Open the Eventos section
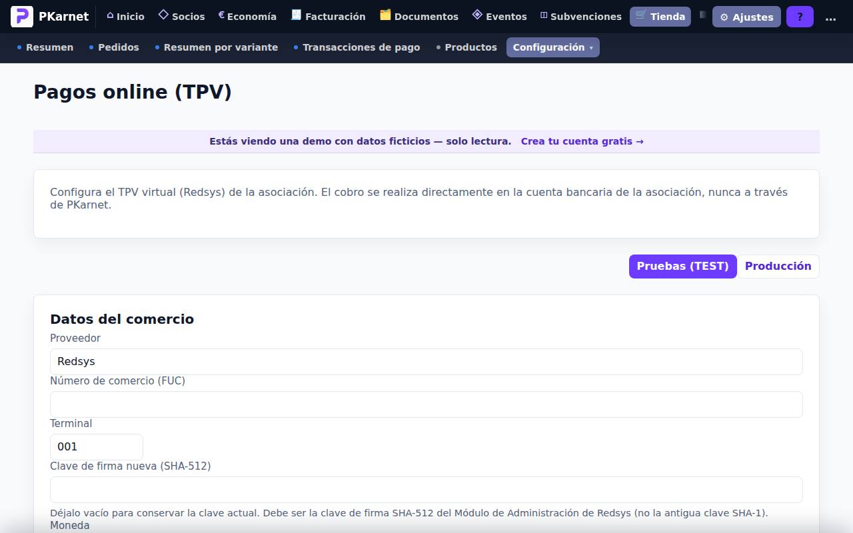This screenshot has height=533, width=853. click(x=499, y=17)
